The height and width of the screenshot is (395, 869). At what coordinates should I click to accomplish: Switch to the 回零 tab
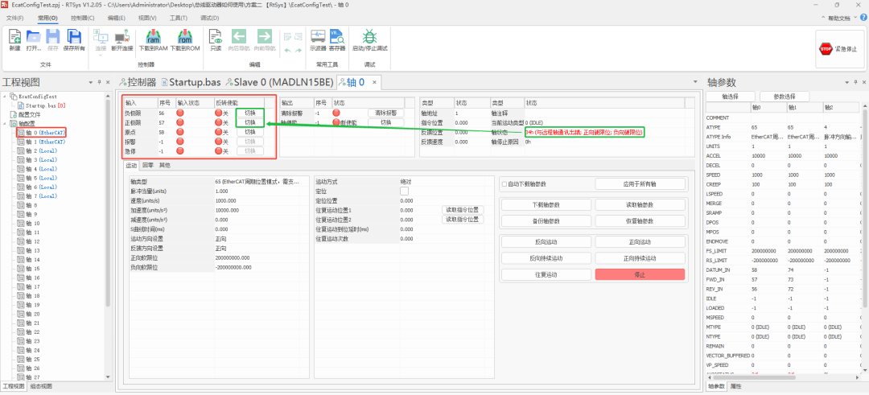tap(148, 165)
